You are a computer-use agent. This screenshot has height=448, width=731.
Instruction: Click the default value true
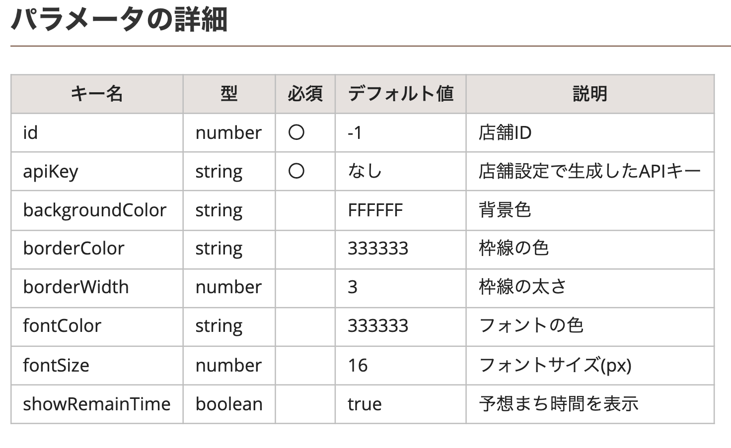(x=365, y=404)
